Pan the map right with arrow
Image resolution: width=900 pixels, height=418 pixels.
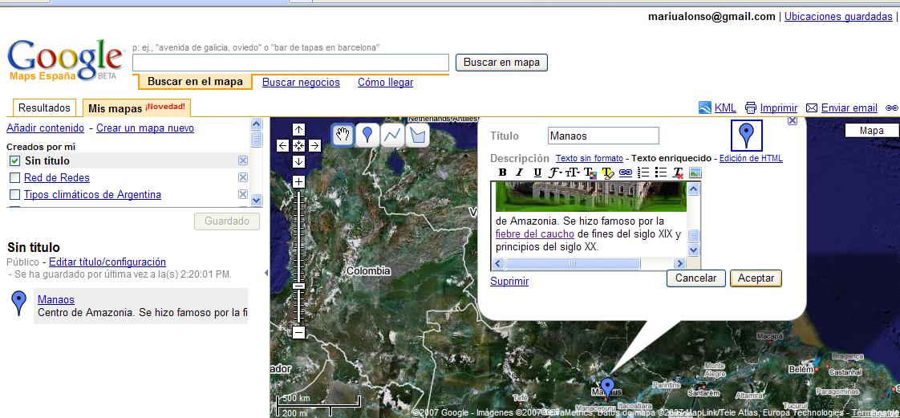pyautogui.click(x=314, y=146)
